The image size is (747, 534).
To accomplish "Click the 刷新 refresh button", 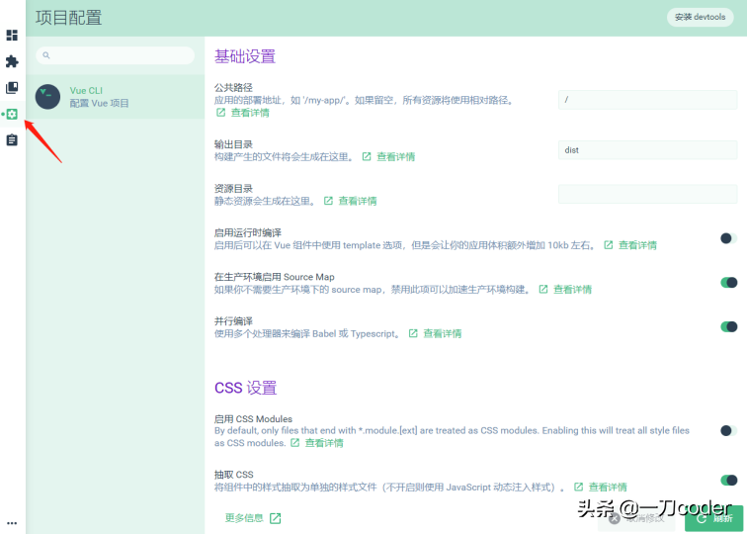I will [x=713, y=518].
